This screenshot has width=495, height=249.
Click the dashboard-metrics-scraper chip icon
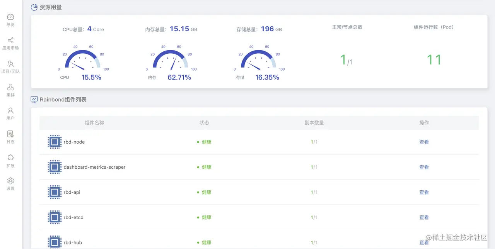(55, 167)
